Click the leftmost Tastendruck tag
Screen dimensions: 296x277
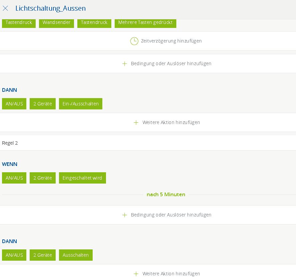click(19, 23)
